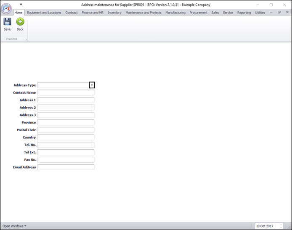
Task: Click the date field down arrow
Action: pyautogui.click(x=281, y=227)
